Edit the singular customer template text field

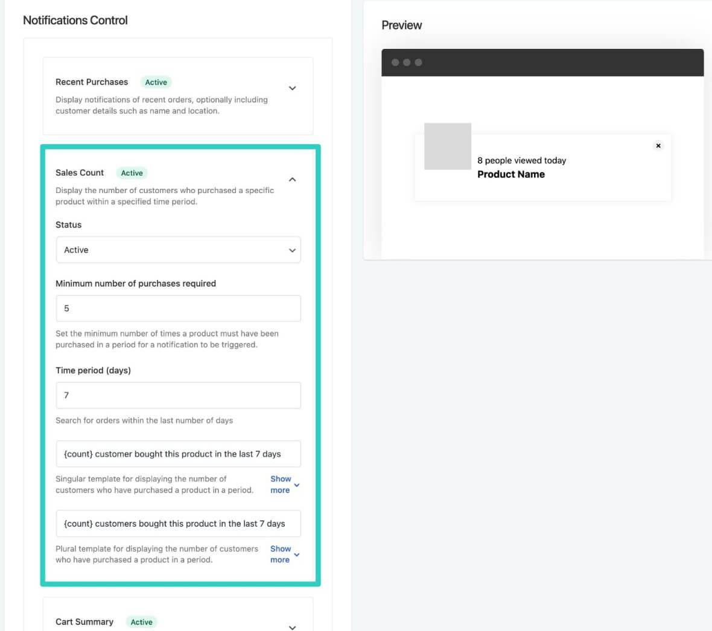coord(178,454)
